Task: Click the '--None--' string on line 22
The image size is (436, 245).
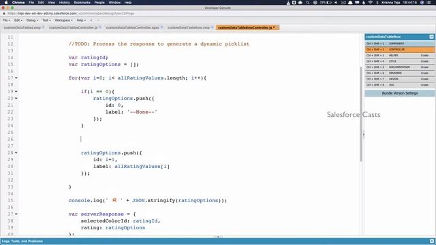Action: point(142,112)
